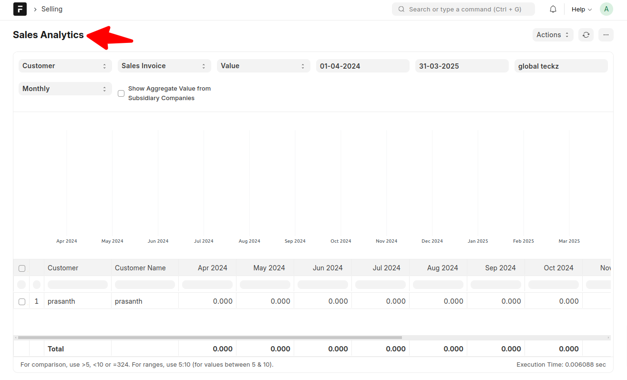Expand the Sales Invoice dropdown
This screenshot has height=380, width=627.
pyautogui.click(x=164, y=66)
